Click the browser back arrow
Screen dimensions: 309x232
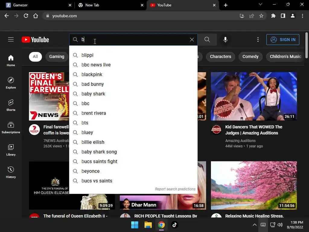(7, 16)
